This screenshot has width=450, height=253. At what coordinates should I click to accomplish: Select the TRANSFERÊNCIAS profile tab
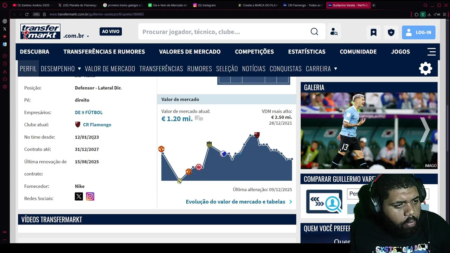(161, 69)
